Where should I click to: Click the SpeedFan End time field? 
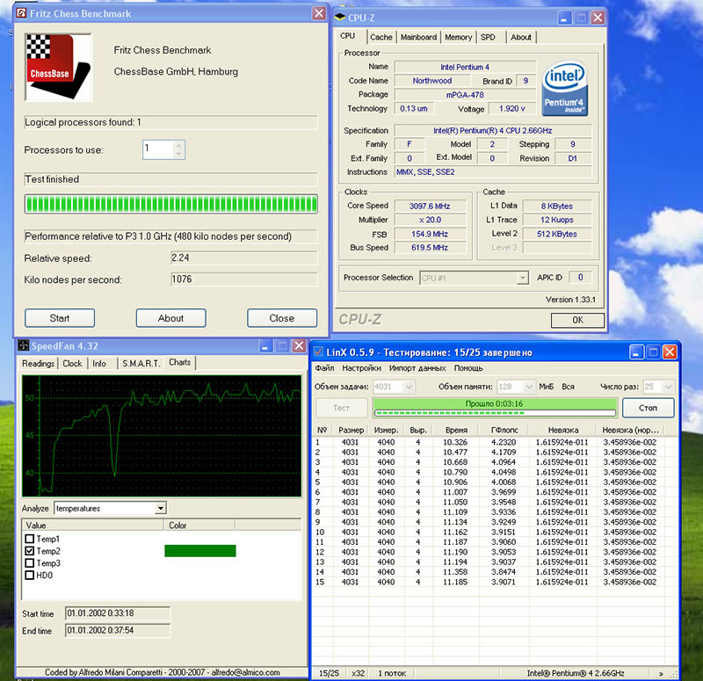pos(118,630)
